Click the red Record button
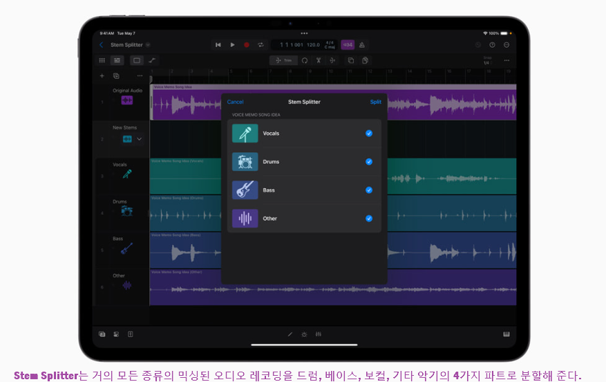606x382 pixels. tap(247, 45)
